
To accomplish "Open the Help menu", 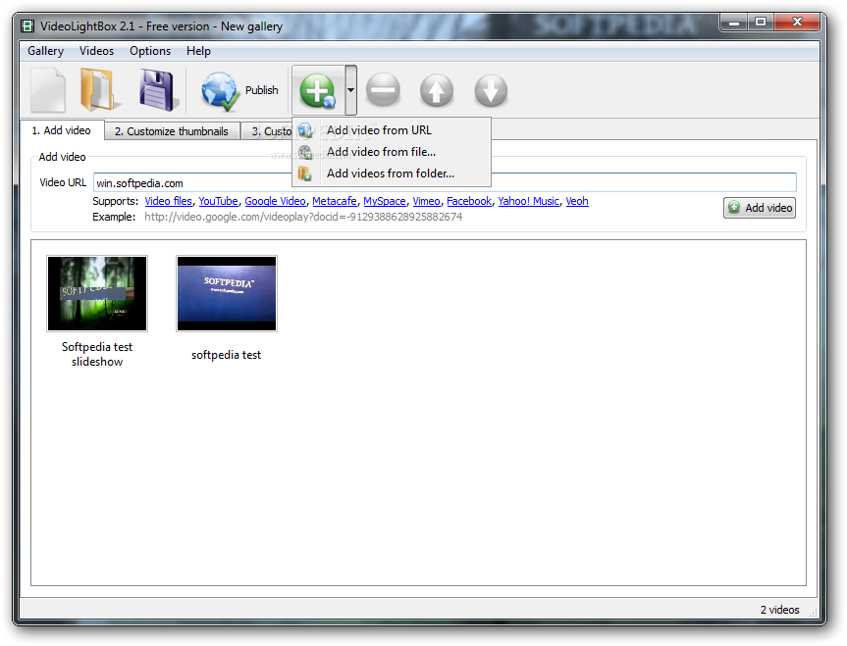I will [x=198, y=51].
